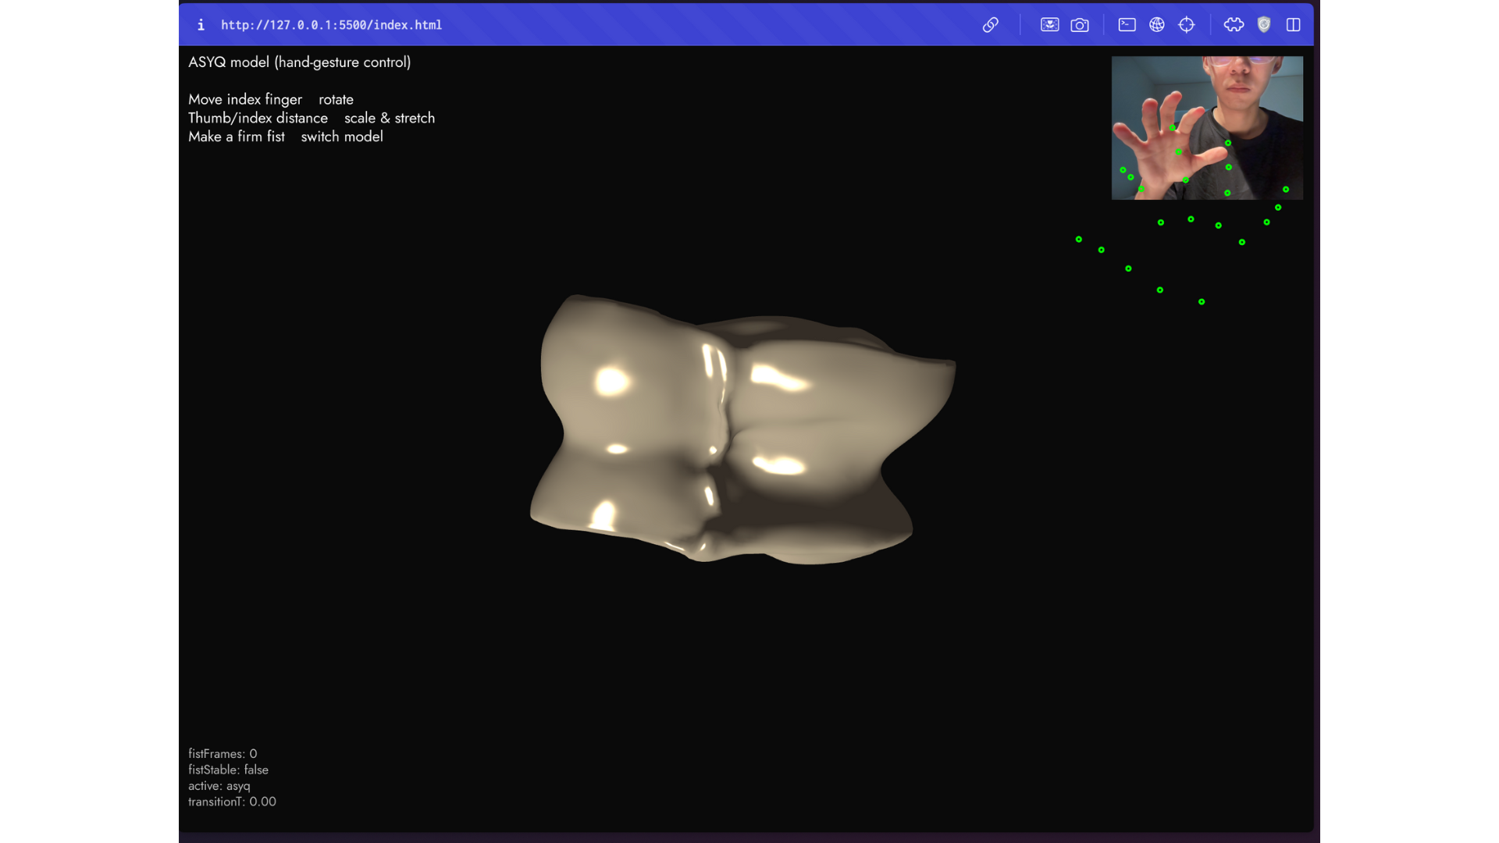Click the crosshair inspect element icon

coord(1187,25)
